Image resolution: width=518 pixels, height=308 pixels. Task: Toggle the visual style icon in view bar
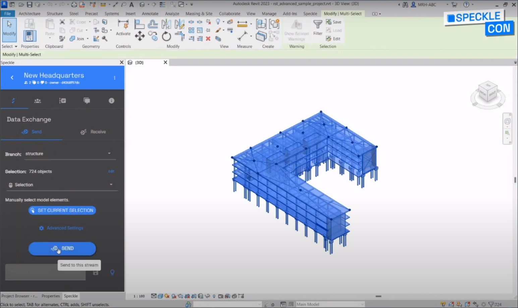(160, 296)
